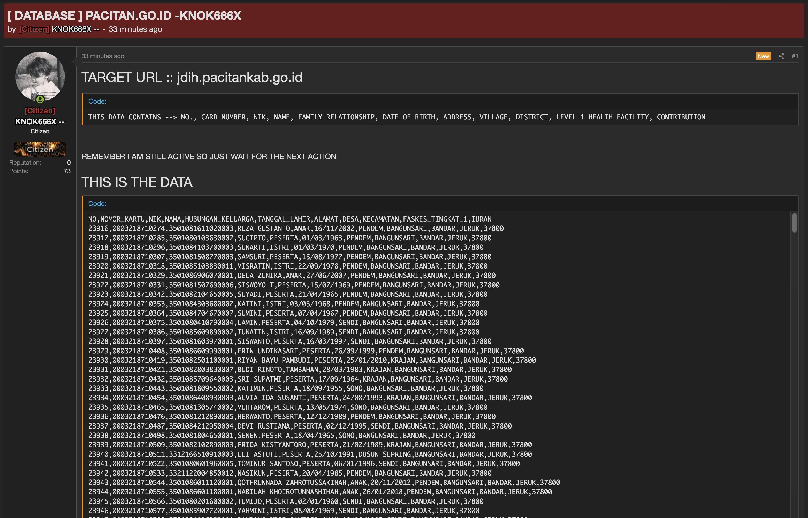Click the row 23930 RIYAN BAYU PAMBUDI
808x518 pixels.
click(312, 360)
